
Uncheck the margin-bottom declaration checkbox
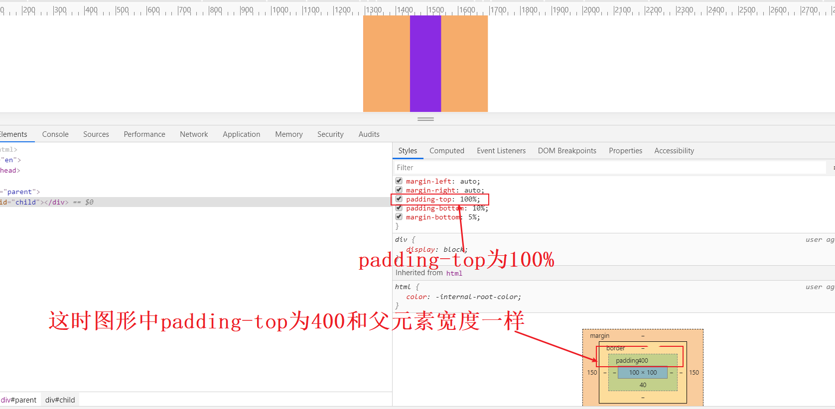coord(399,216)
